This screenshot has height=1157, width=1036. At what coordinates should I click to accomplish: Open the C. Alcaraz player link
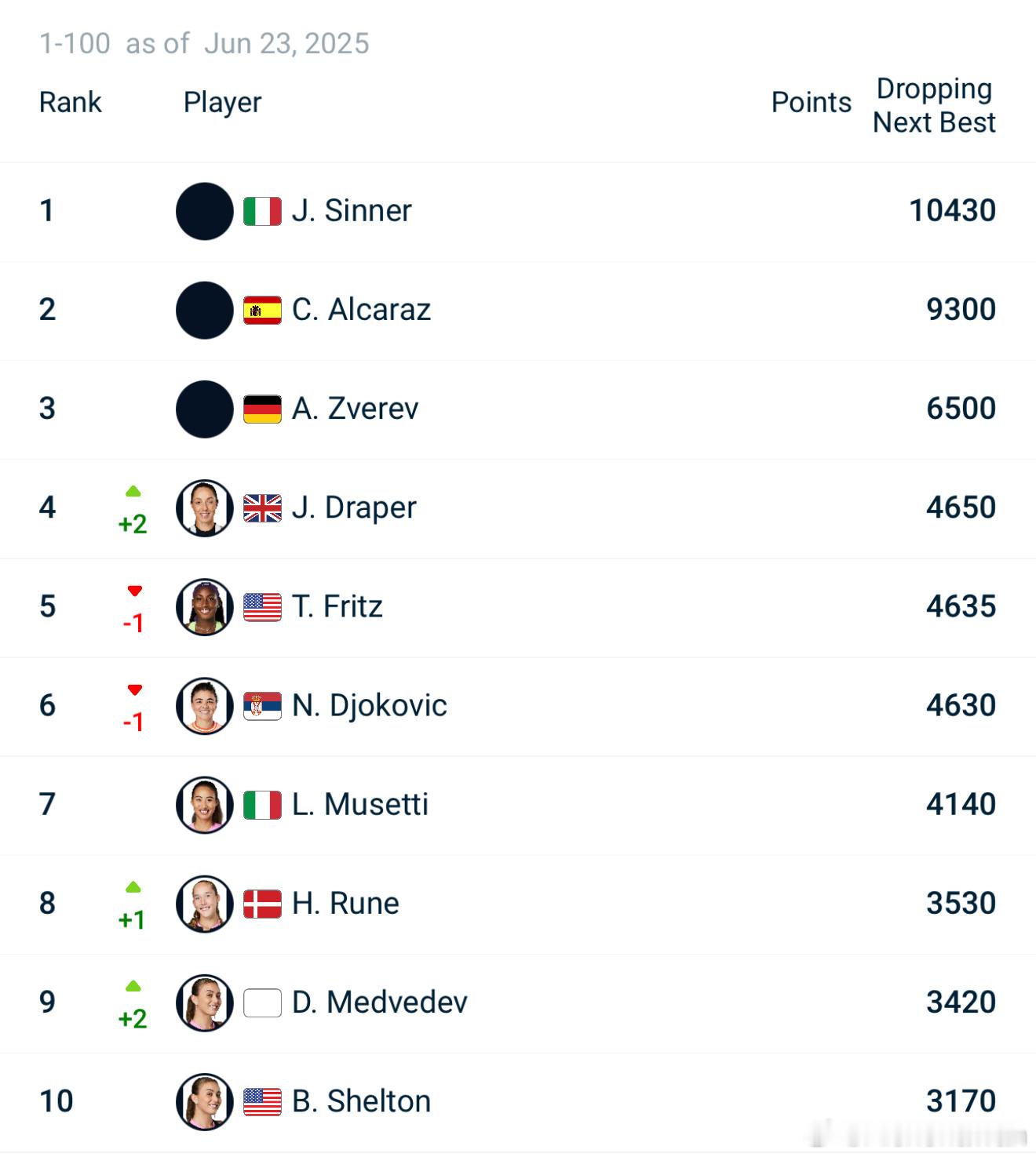[x=361, y=309]
